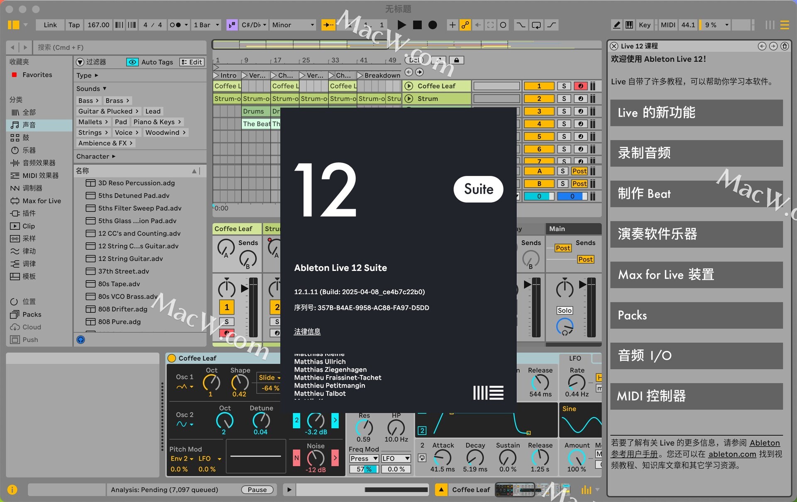Focus the browser search field
The image size is (797, 502).
click(120, 47)
